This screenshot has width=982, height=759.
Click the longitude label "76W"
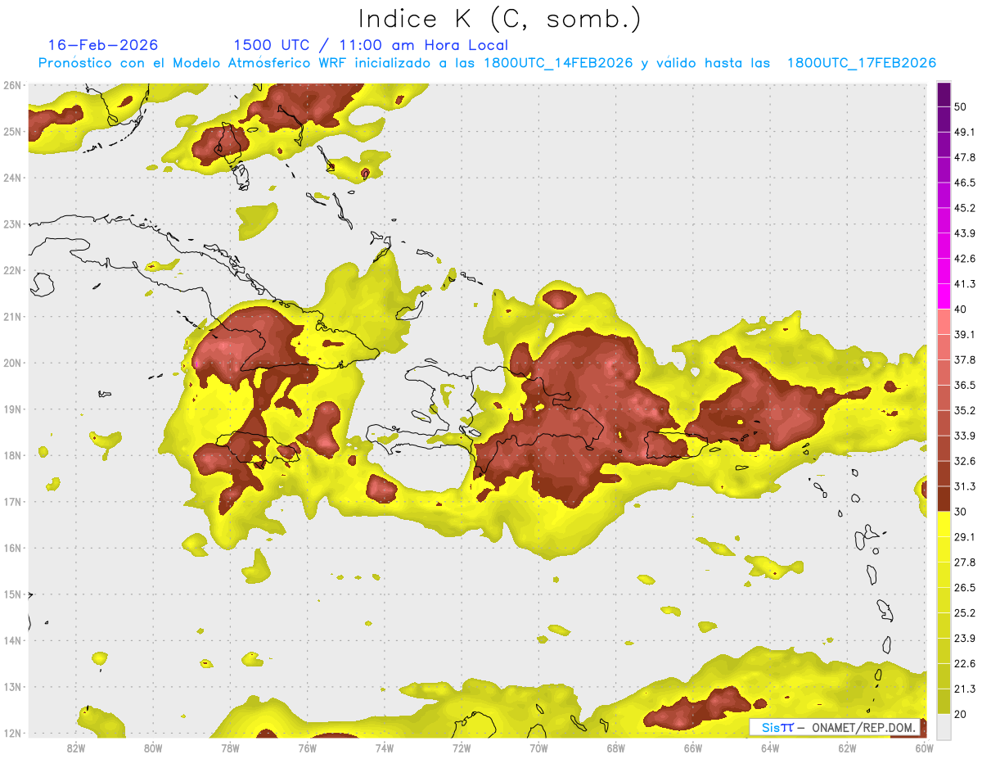(307, 748)
